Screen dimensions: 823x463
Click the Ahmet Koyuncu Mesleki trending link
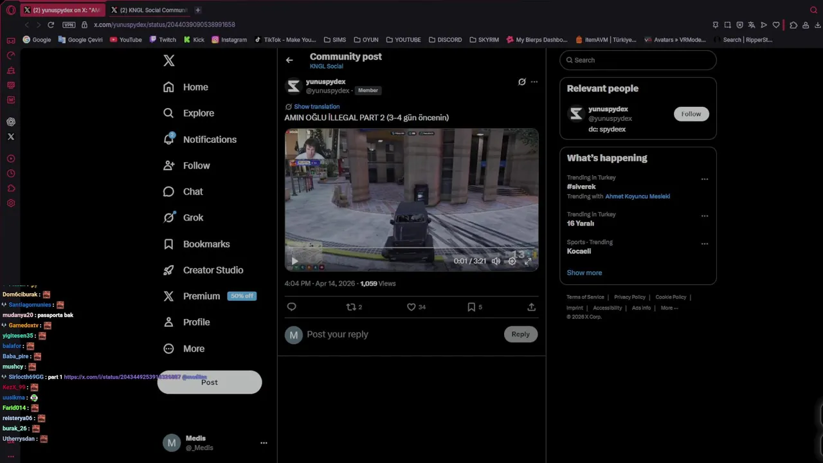tap(638, 196)
